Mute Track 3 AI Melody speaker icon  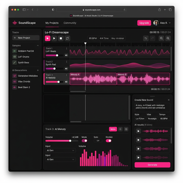tap(66, 82)
